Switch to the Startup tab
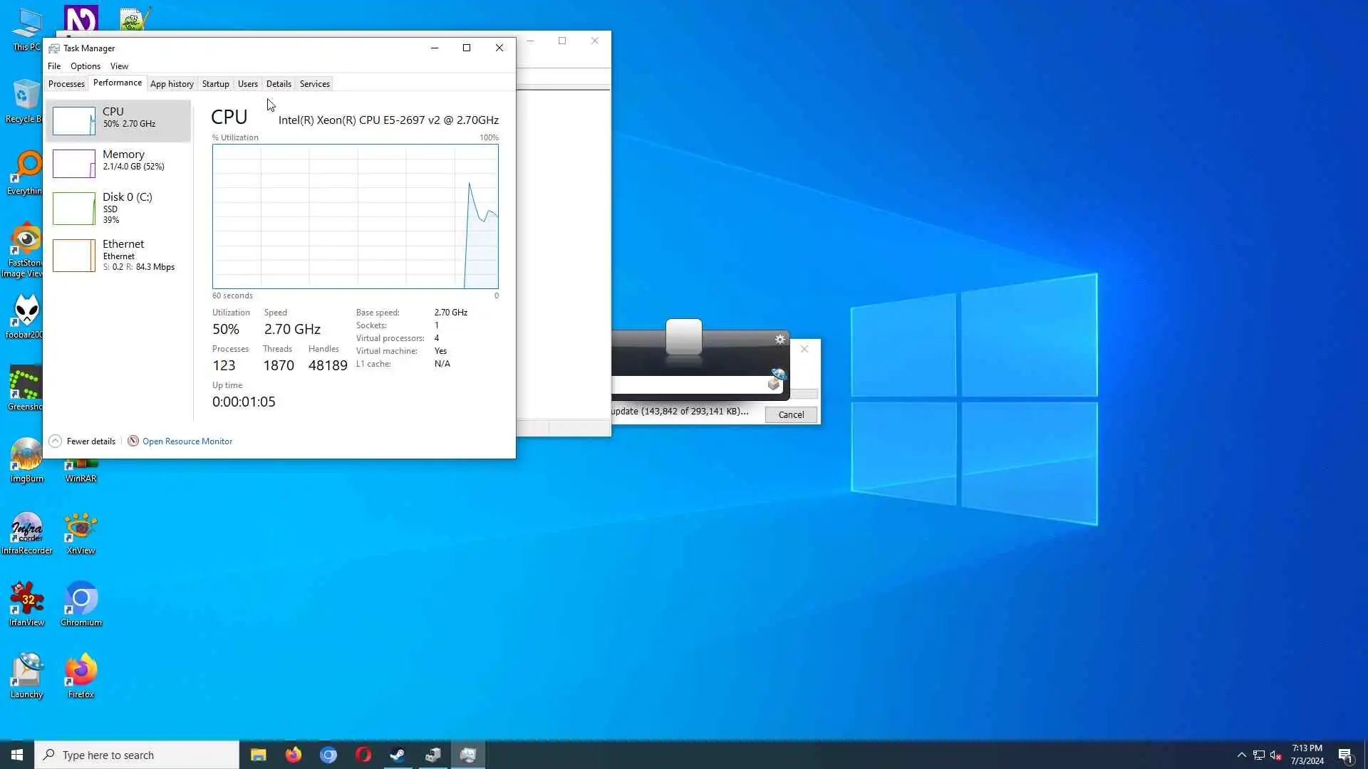The image size is (1368, 769). tap(215, 84)
